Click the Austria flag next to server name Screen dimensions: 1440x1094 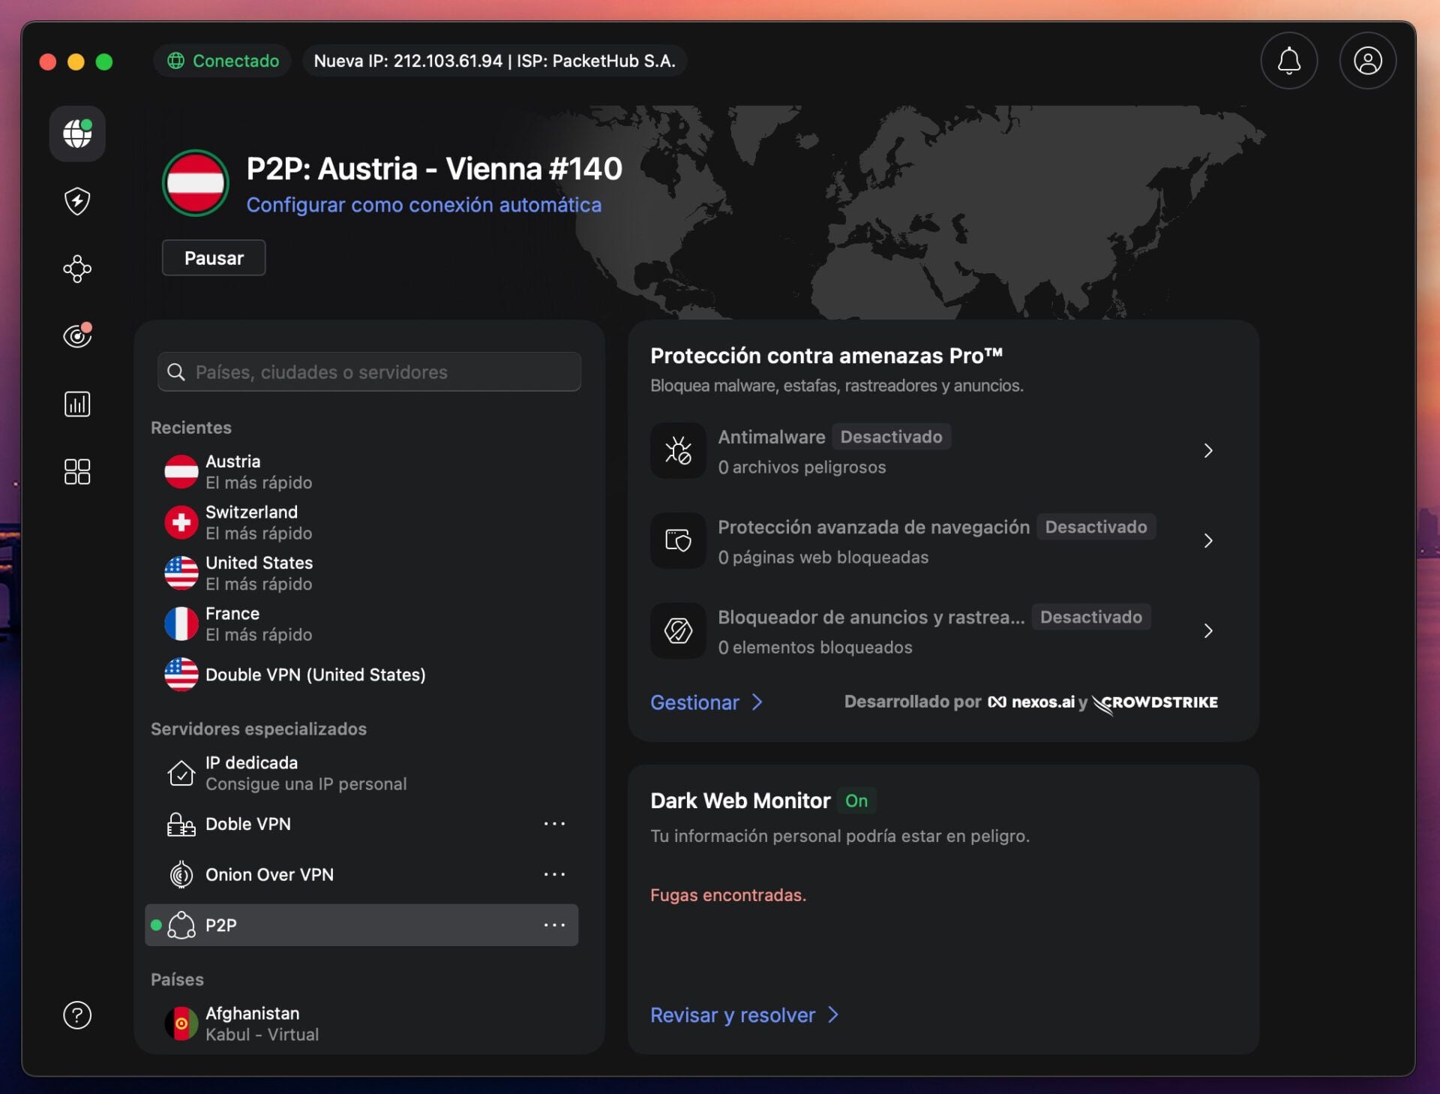pos(196,183)
